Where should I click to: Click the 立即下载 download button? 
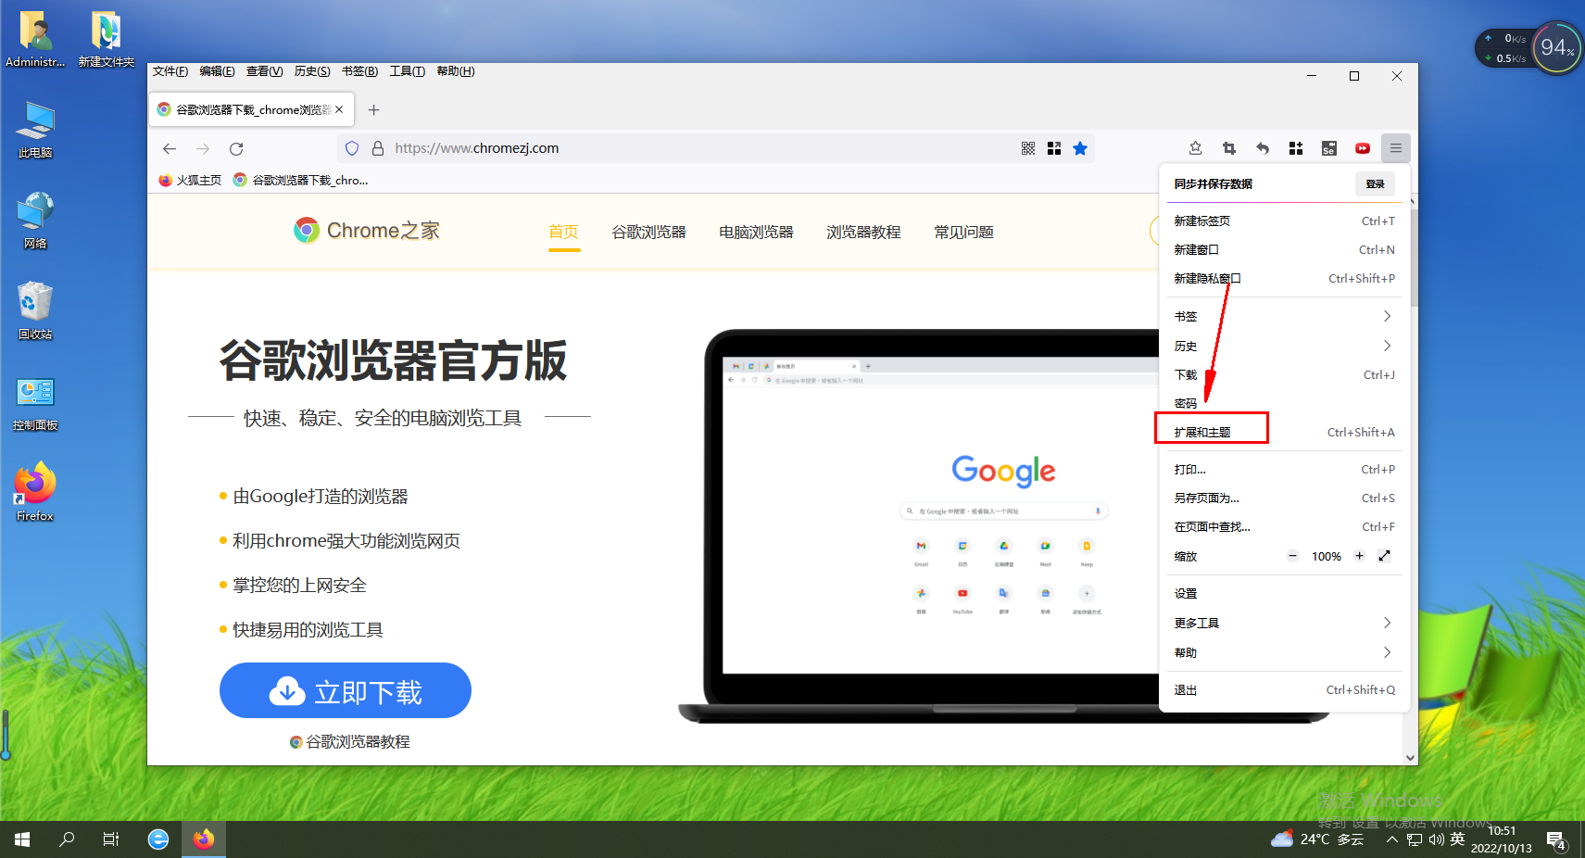coord(346,690)
